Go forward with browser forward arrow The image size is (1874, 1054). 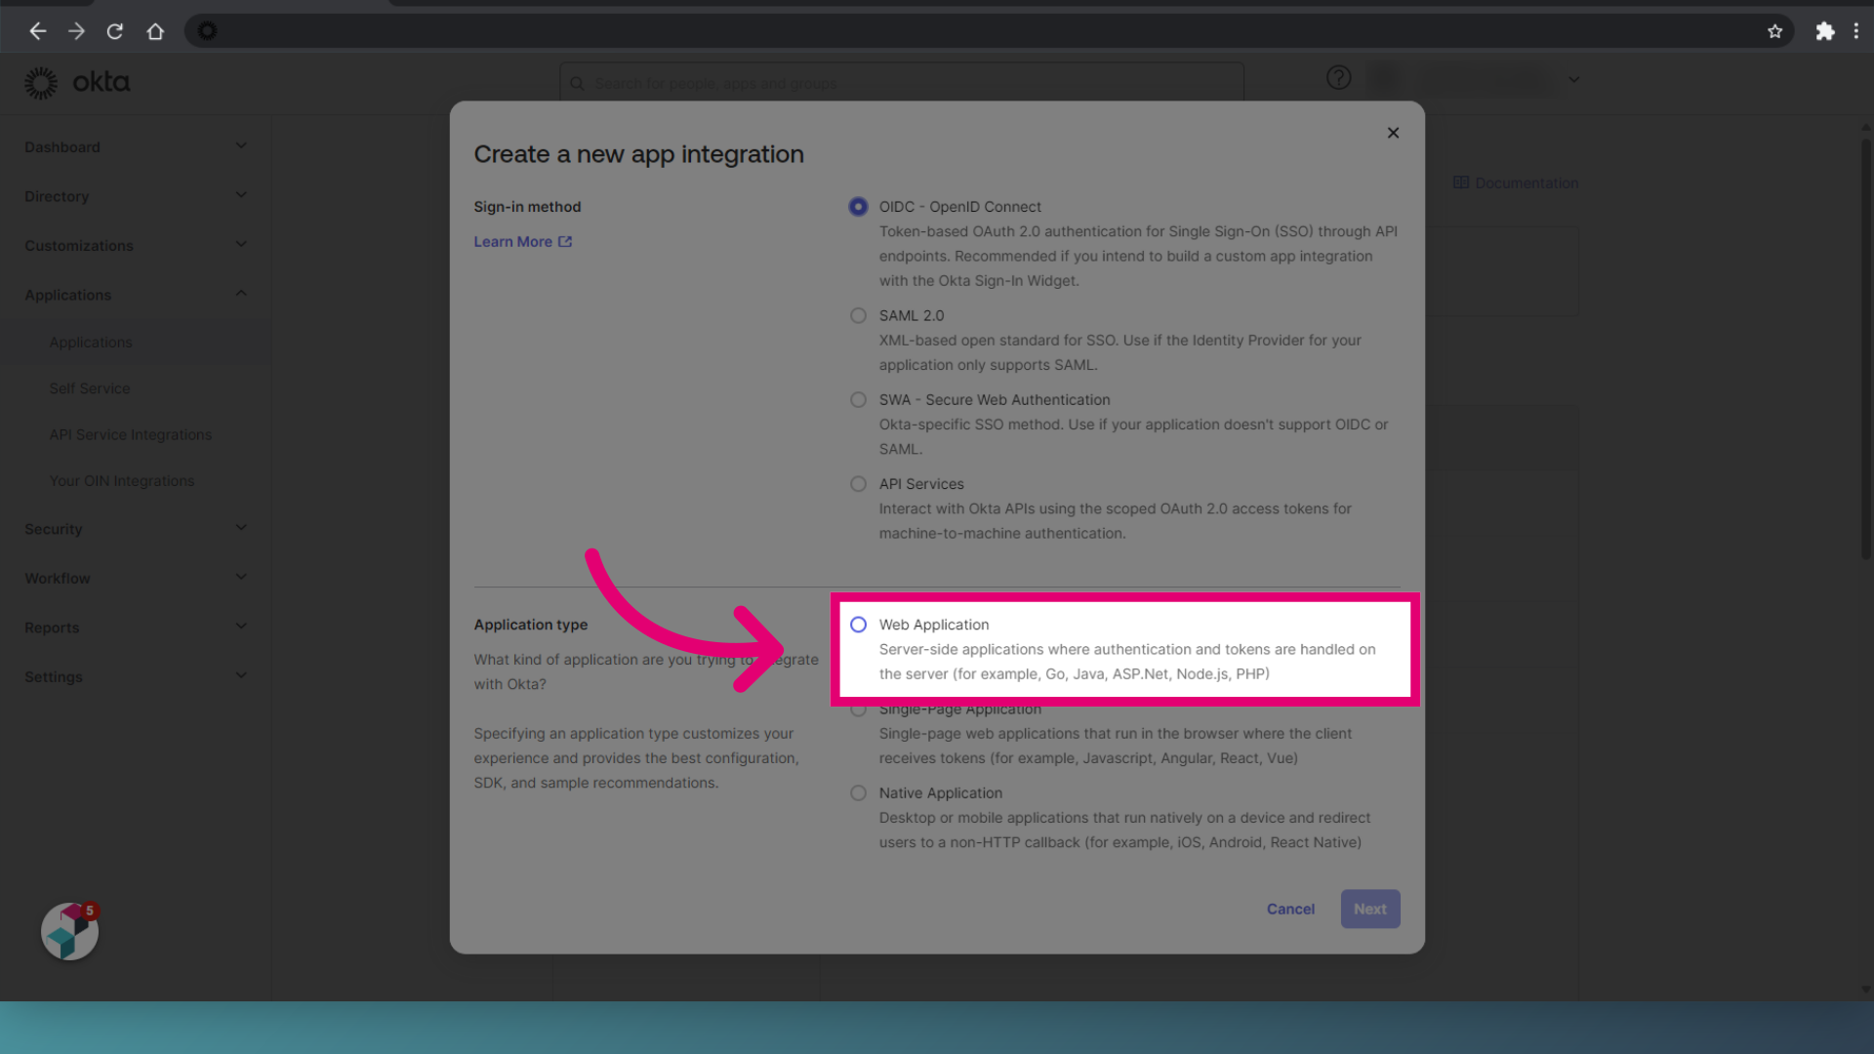coord(76,31)
